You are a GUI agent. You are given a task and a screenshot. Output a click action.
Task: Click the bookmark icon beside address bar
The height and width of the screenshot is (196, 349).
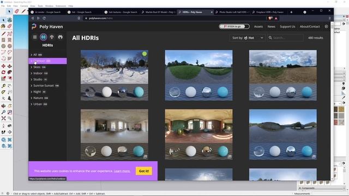click(79, 18)
